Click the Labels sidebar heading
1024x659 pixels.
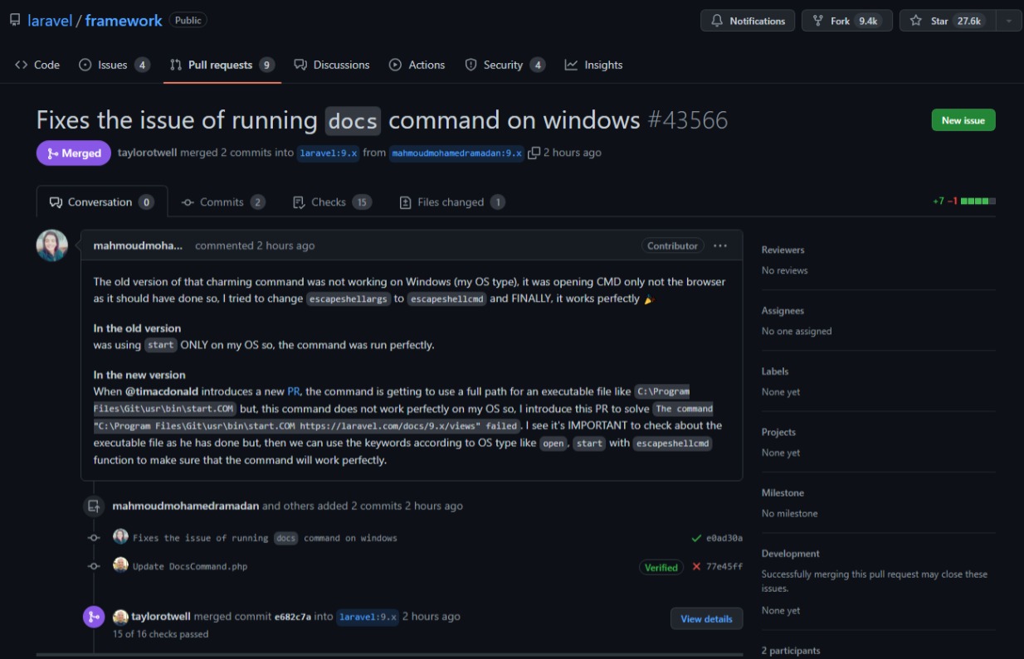(x=775, y=371)
